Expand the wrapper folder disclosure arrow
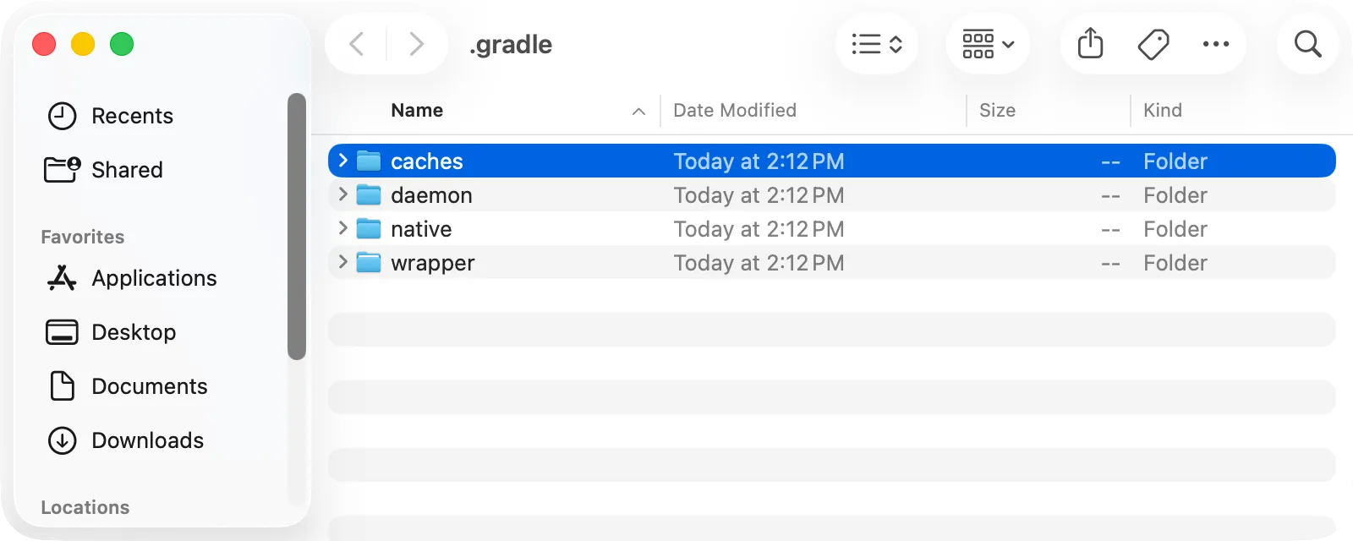1353x541 pixels. coord(342,262)
